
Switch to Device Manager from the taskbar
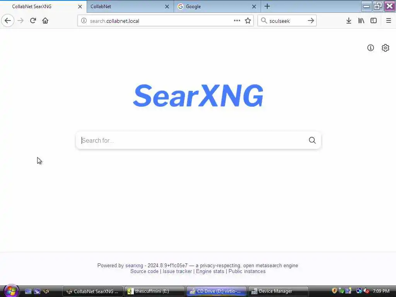click(x=278, y=291)
